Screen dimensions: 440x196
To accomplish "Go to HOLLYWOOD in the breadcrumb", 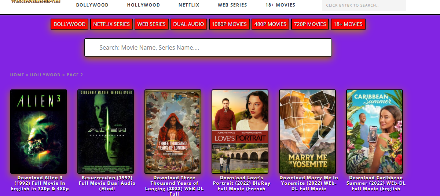I will coord(45,75).
